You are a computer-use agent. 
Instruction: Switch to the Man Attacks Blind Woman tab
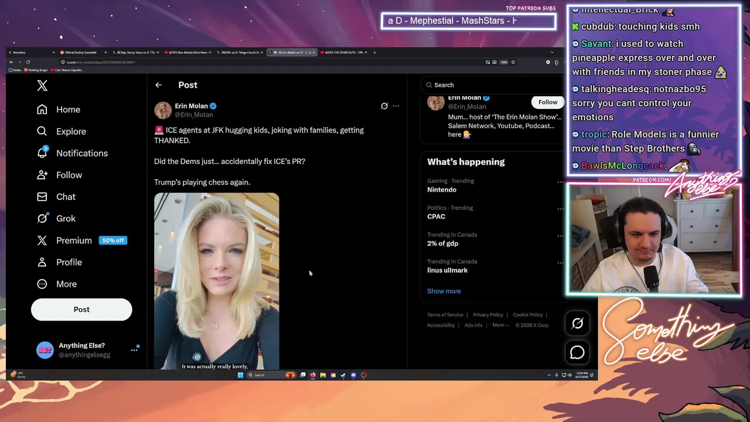(x=187, y=52)
